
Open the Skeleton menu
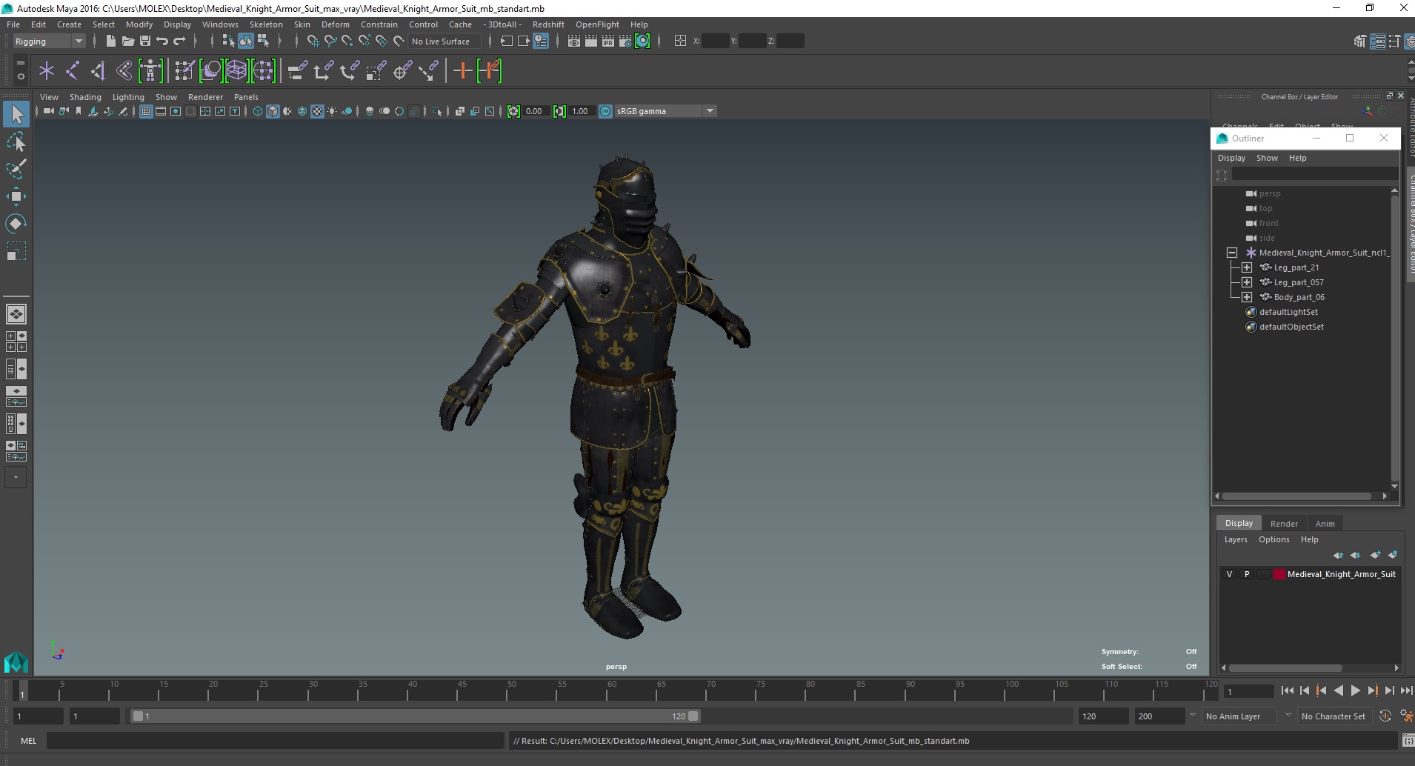click(266, 24)
